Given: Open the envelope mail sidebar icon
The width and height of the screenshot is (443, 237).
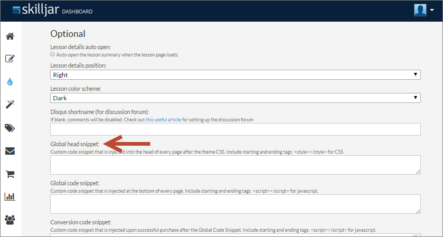Looking at the screenshot, I should coord(10,151).
